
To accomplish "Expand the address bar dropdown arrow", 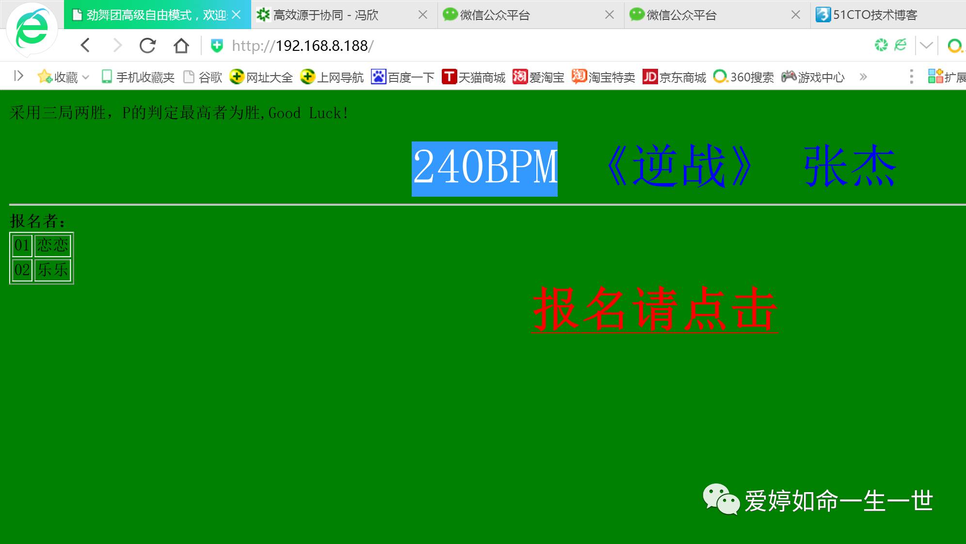I will tap(926, 46).
